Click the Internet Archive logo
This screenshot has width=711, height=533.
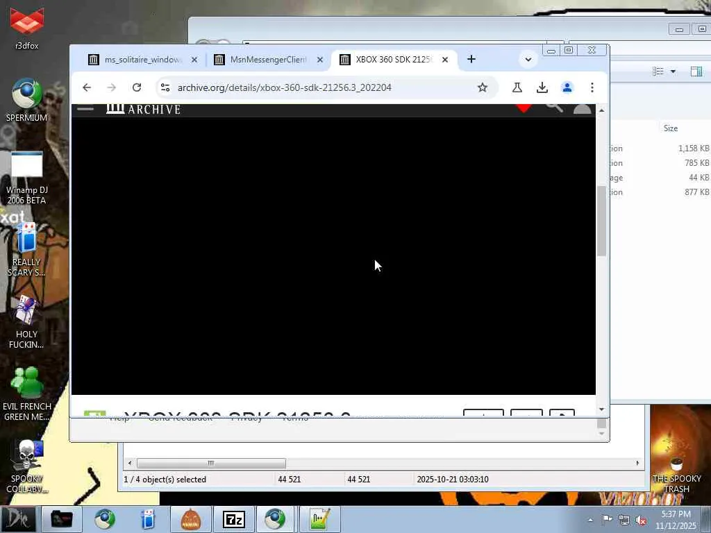click(143, 109)
